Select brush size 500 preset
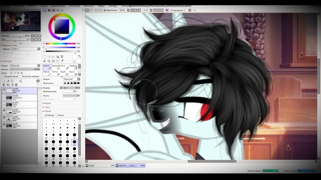Viewport: 321px width, 180px height. [61, 163]
